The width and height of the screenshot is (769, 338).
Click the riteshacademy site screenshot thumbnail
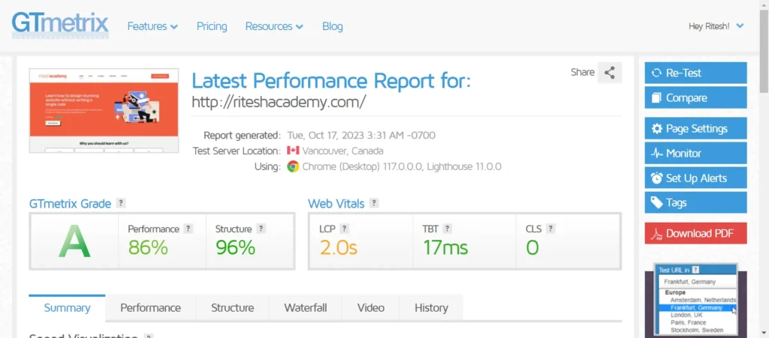104,111
